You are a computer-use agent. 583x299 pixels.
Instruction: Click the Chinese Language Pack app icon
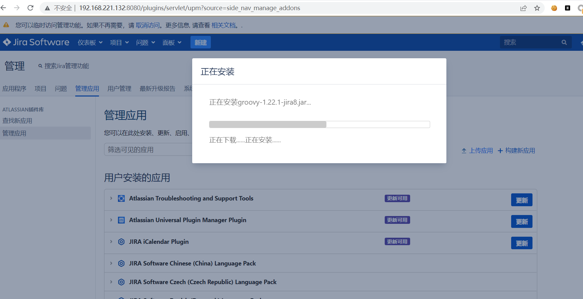121,263
